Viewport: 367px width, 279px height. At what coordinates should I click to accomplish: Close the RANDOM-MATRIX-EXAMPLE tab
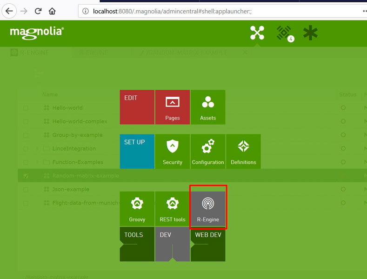245,52
